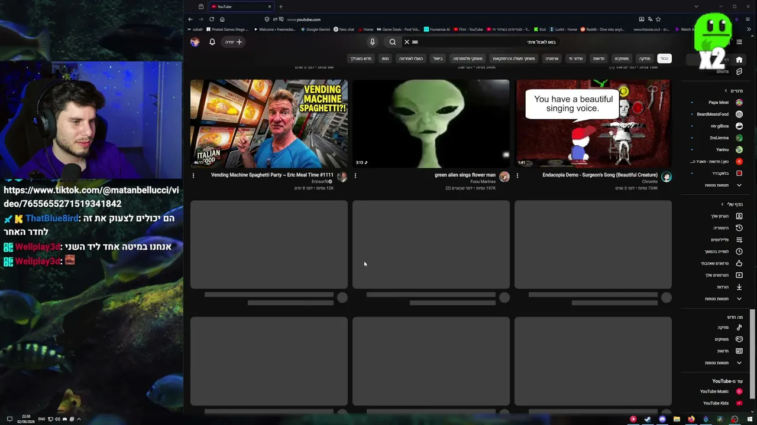Click the magnifying glass search button
757x425 pixels.
point(393,42)
